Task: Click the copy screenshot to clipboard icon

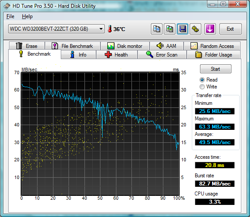Action: coord(169,29)
